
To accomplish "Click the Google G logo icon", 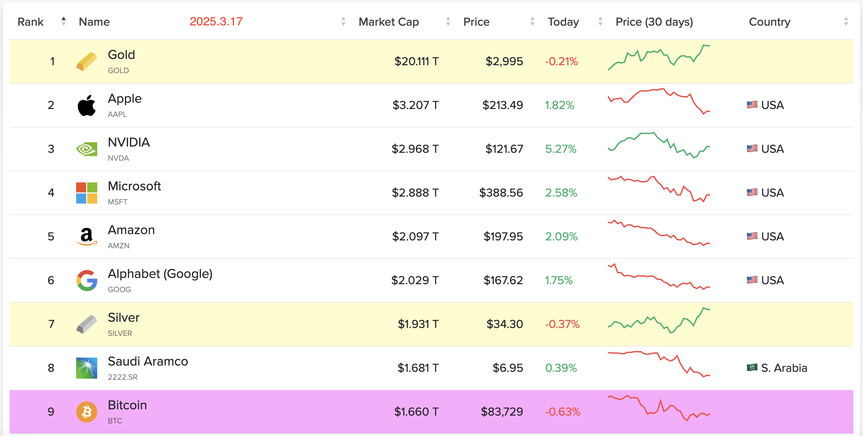I will click(x=86, y=281).
